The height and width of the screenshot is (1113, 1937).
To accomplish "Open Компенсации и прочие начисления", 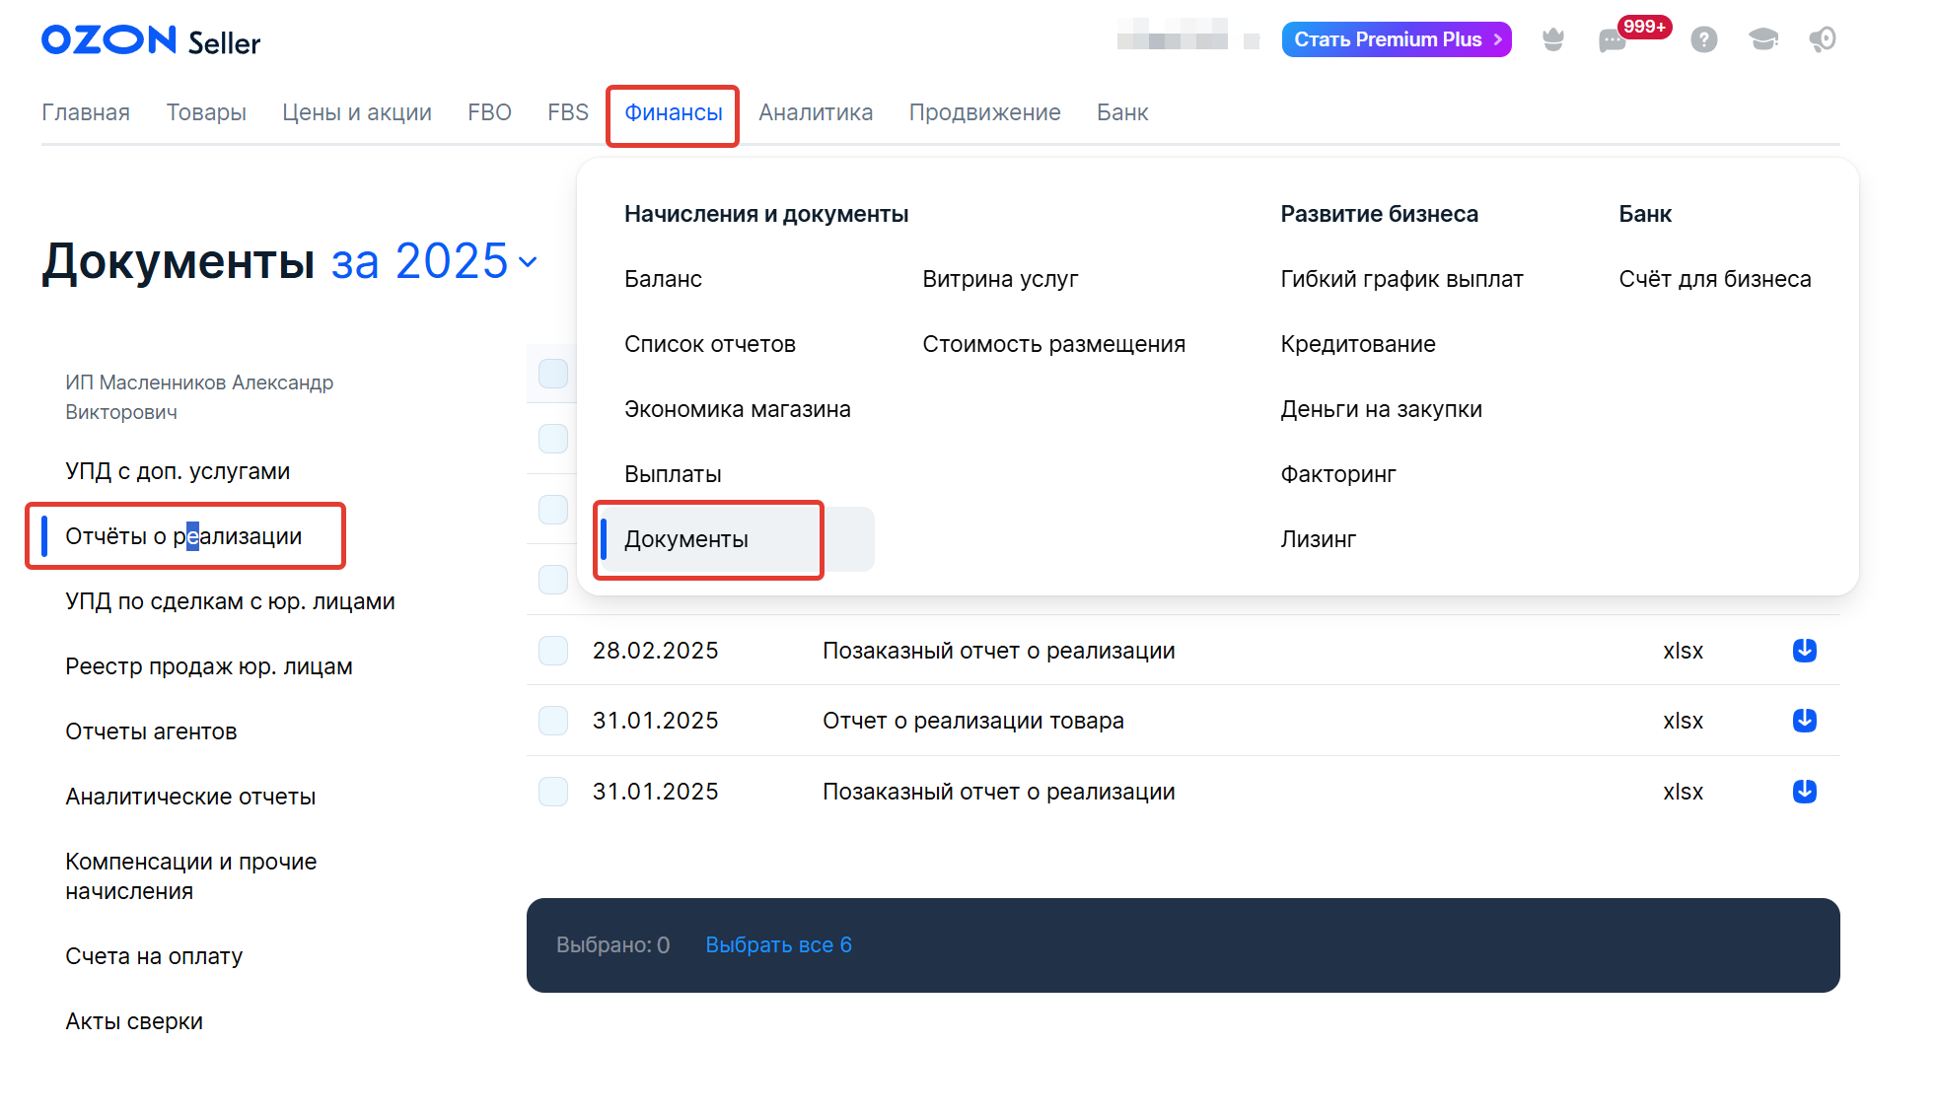I will click(x=191, y=876).
